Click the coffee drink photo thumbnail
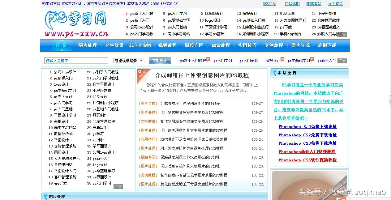This screenshot has height=200, width=391. point(309,185)
